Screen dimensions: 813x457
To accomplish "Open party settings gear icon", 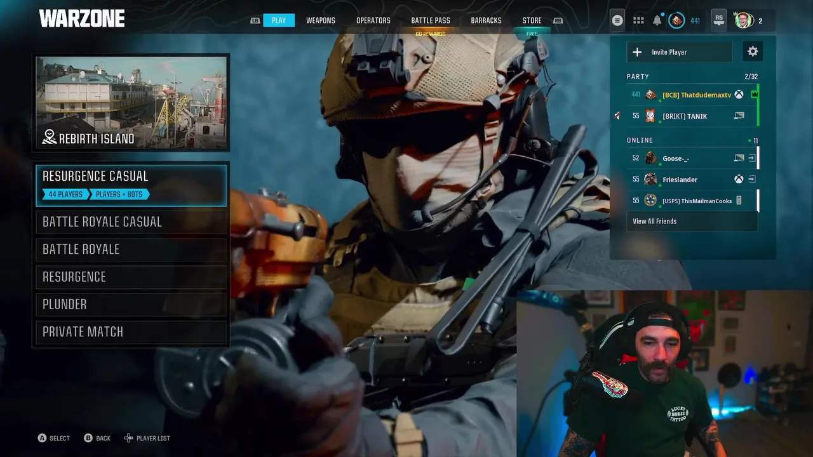I will click(x=753, y=52).
